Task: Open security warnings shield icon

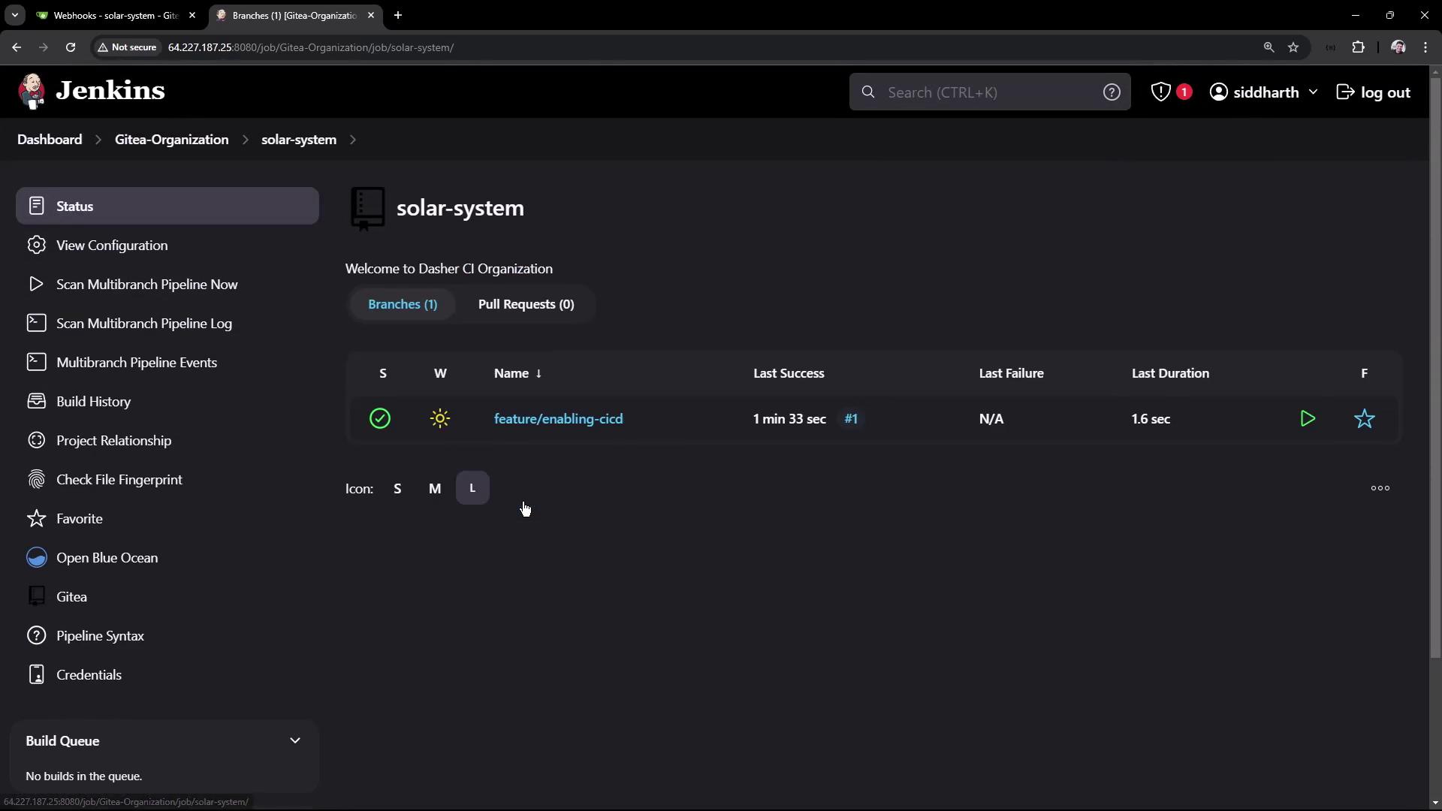Action: point(1161,92)
